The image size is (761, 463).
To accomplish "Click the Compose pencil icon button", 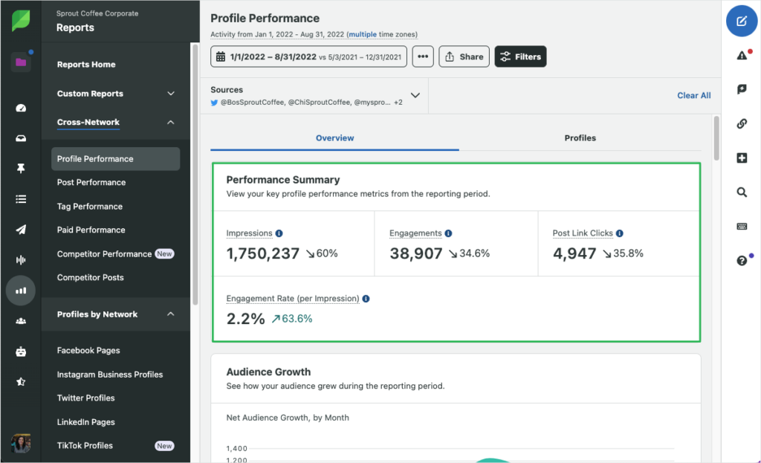I will point(741,21).
